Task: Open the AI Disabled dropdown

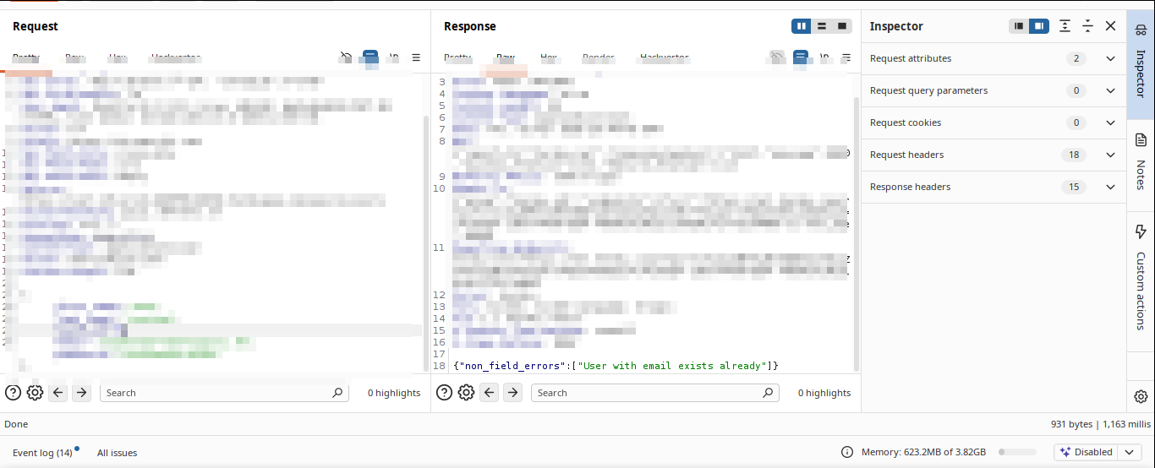Action: click(x=1128, y=452)
